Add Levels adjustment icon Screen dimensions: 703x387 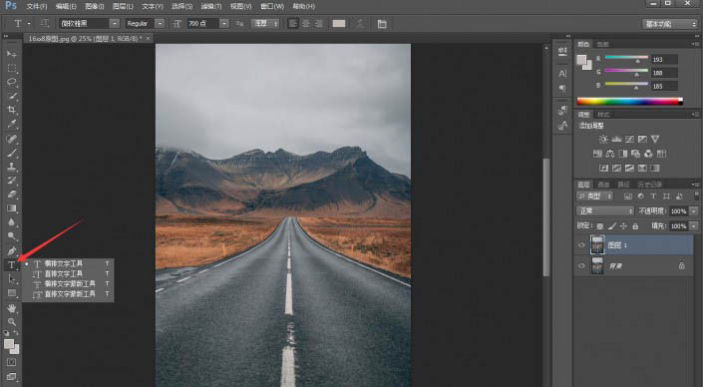[616, 140]
